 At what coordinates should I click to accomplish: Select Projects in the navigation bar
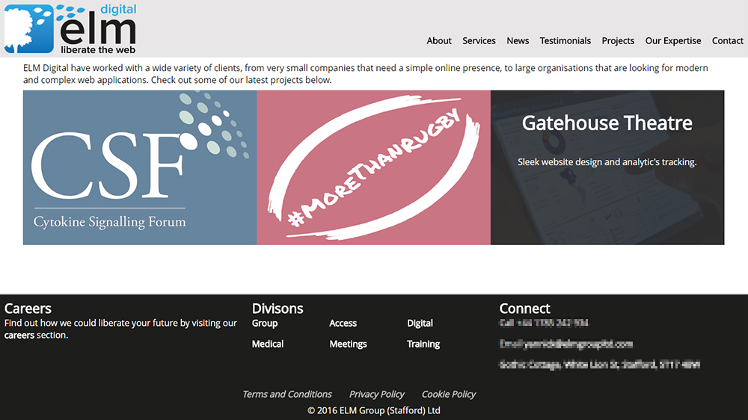pyautogui.click(x=618, y=41)
